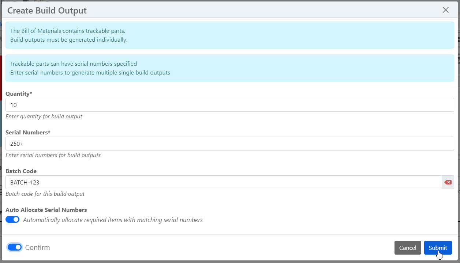The image size is (460, 263).
Task: Clear the Batch Code field with red backspace icon
Action: (448, 182)
